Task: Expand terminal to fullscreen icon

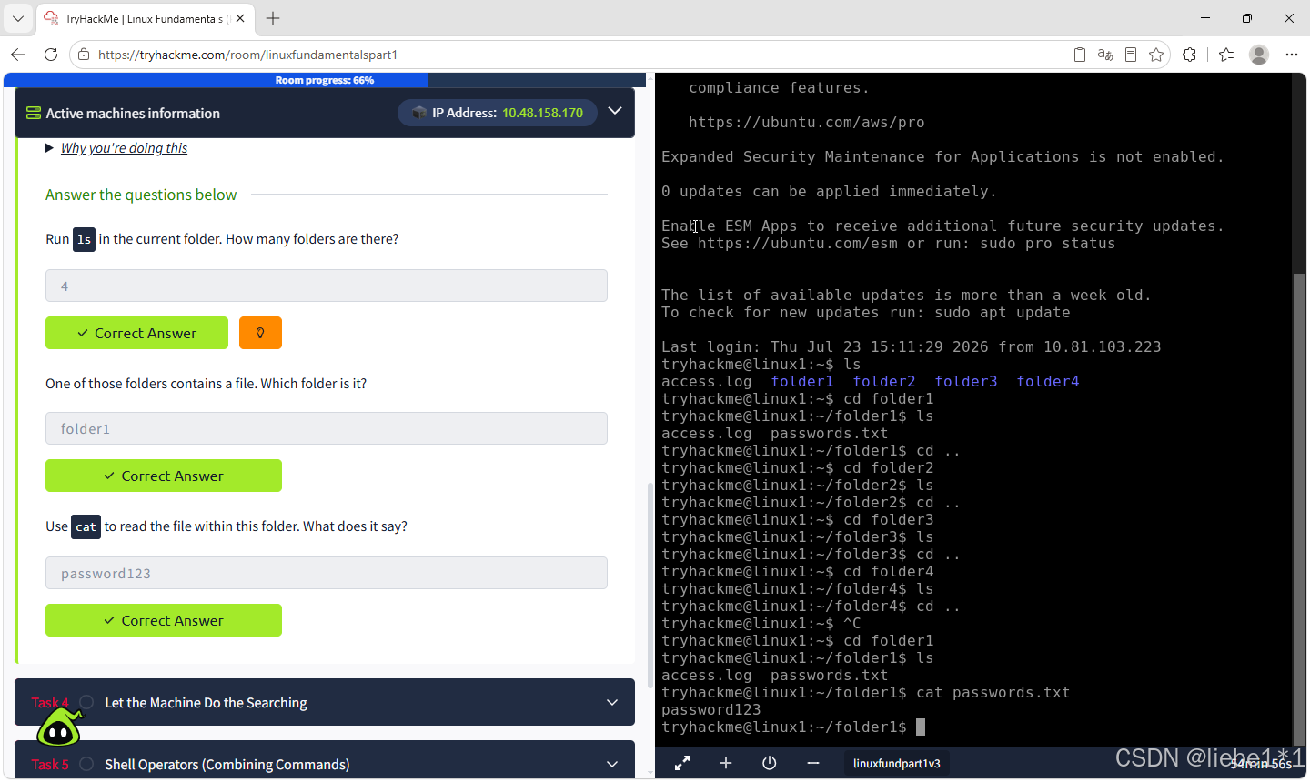Action: coord(682,763)
